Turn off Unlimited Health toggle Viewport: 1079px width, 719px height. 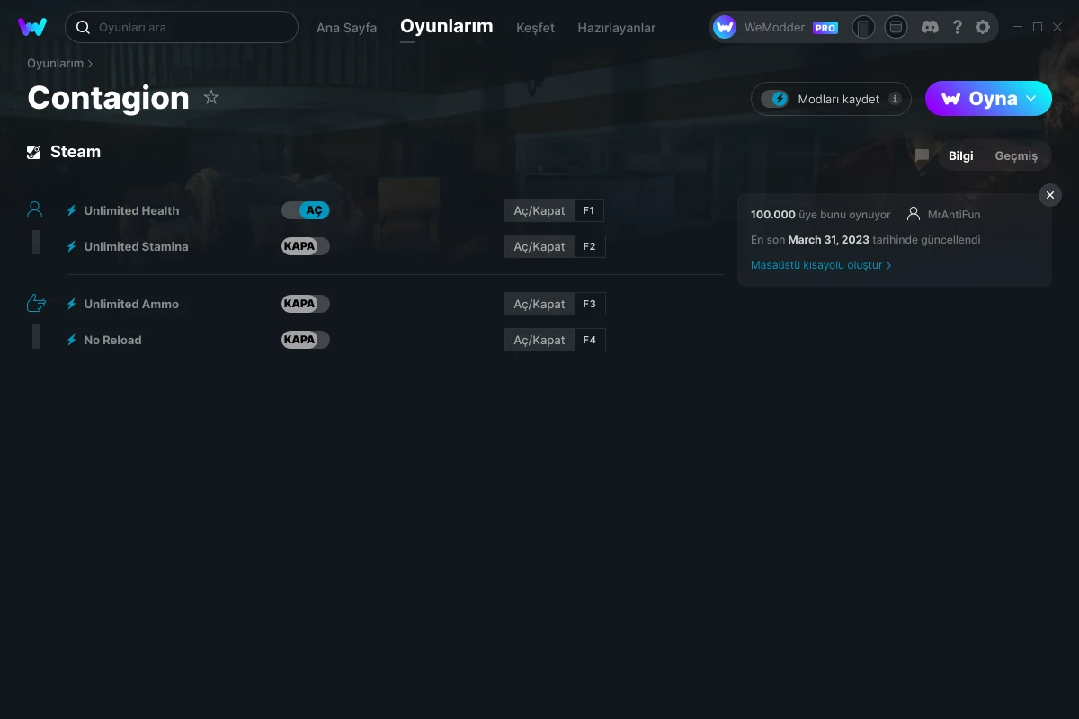[306, 210]
